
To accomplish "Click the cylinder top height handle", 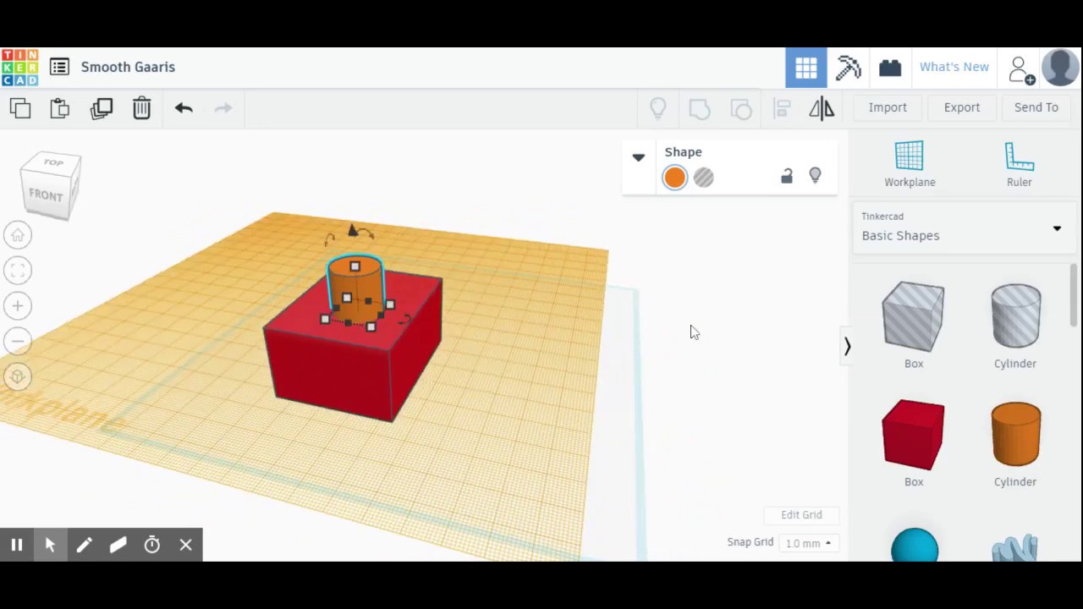I will click(x=355, y=266).
